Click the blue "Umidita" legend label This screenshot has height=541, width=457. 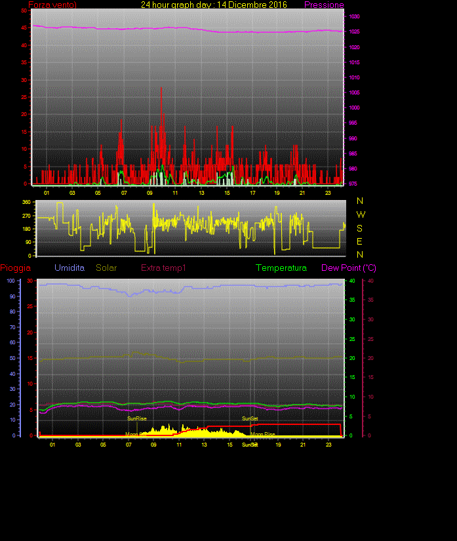[x=70, y=268]
